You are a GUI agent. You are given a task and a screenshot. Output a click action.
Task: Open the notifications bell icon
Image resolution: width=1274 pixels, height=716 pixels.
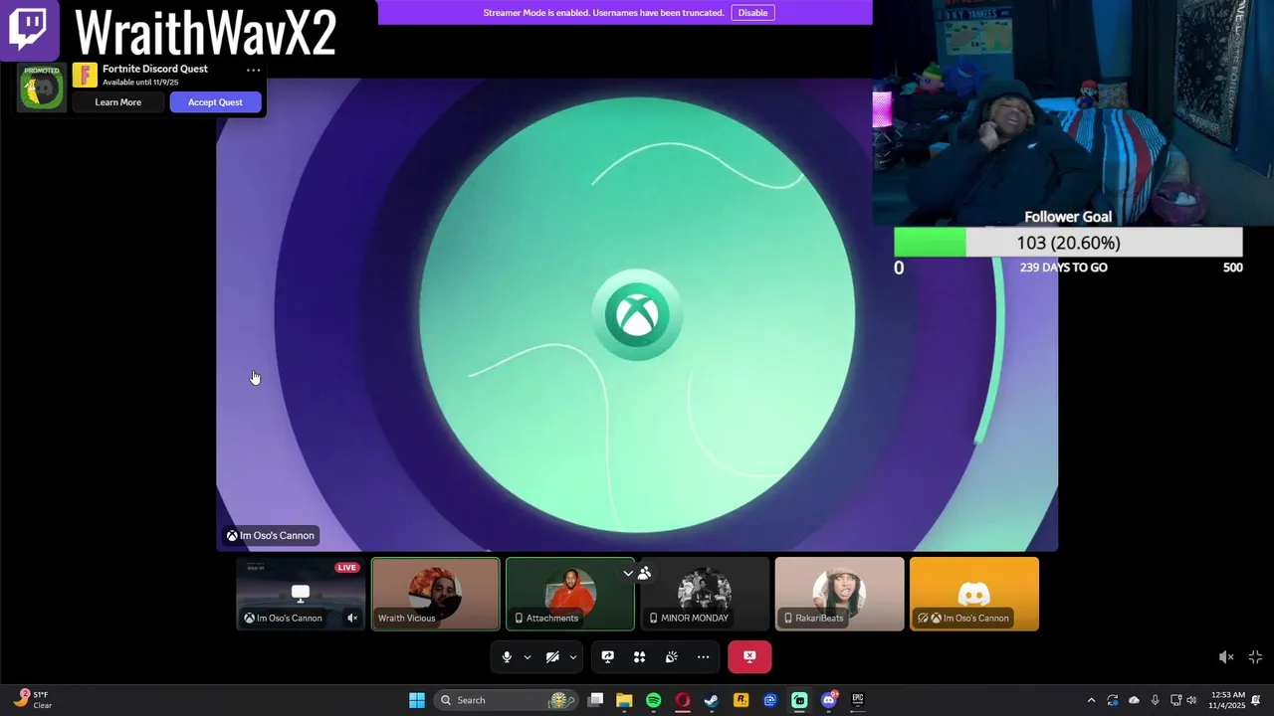(x=1256, y=700)
